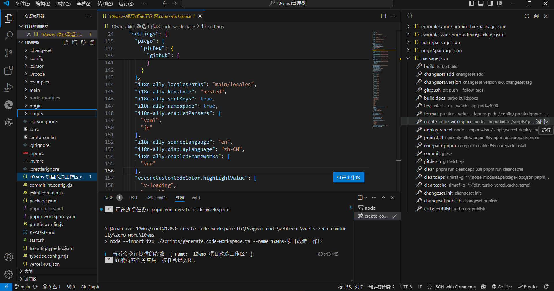
Task: Open README.md in explorer
Action: click(x=57, y=232)
